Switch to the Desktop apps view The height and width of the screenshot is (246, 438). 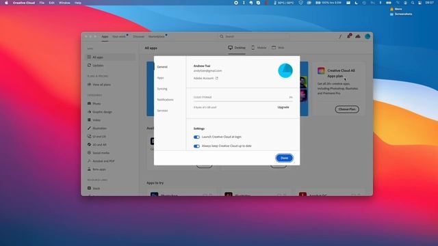[x=237, y=48]
